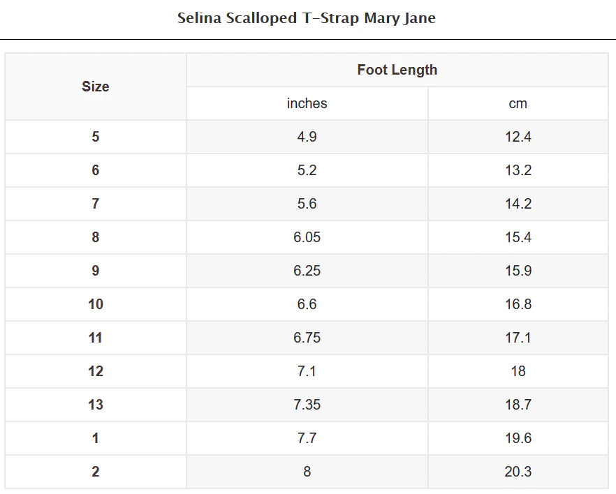The image size is (616, 494).
Task: Click the 20.3 cm value
Action: pyautogui.click(x=518, y=472)
